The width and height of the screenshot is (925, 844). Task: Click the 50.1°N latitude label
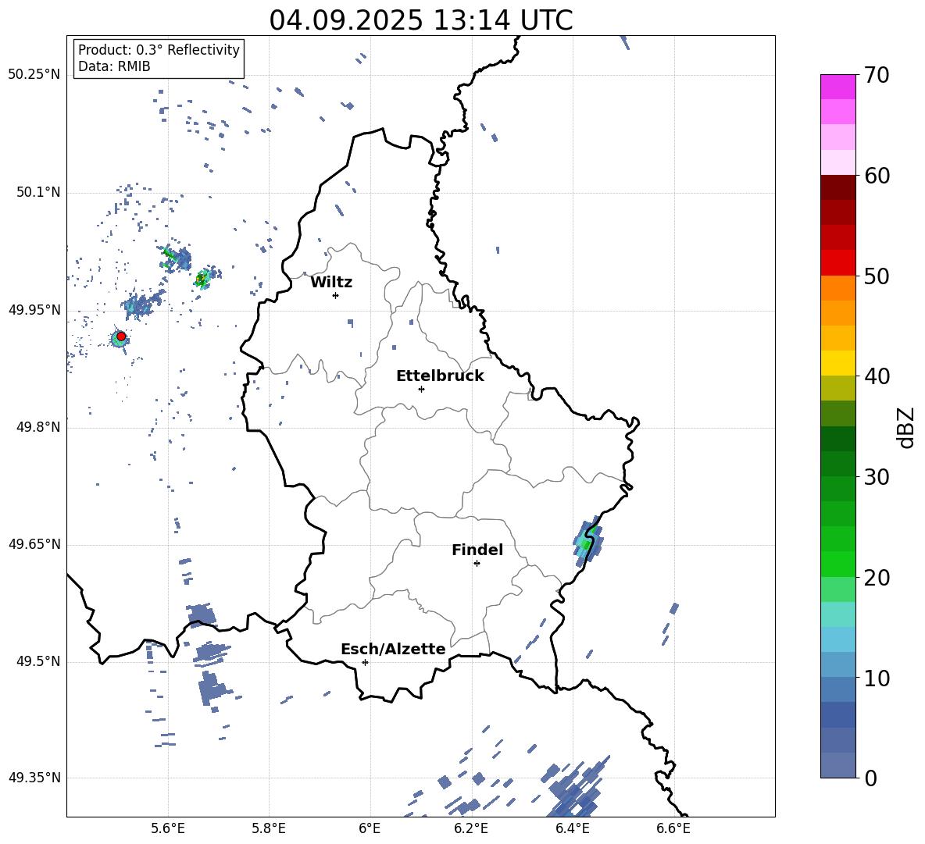tap(38, 193)
